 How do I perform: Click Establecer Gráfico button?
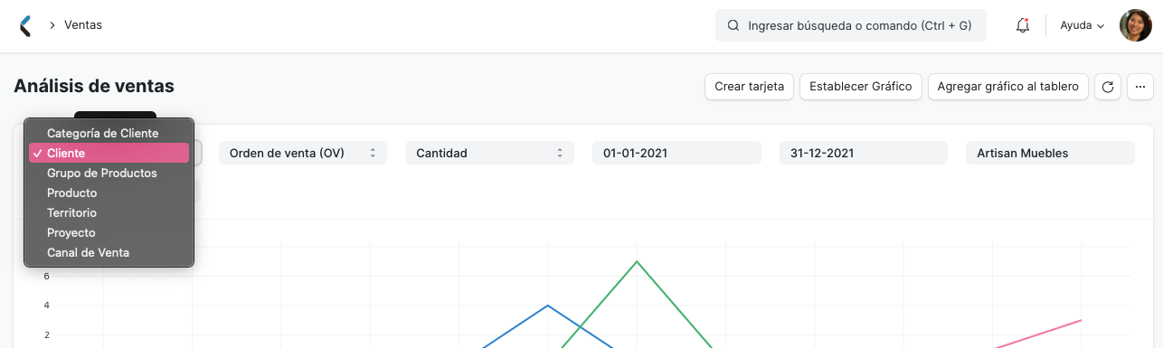[861, 87]
